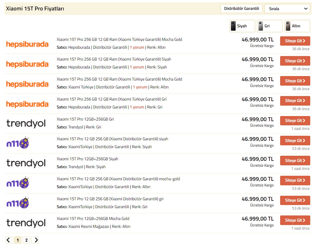This screenshot has height=247, width=317.
Task: Click the first Hepsiburada logo in the list
Action: 27,44
